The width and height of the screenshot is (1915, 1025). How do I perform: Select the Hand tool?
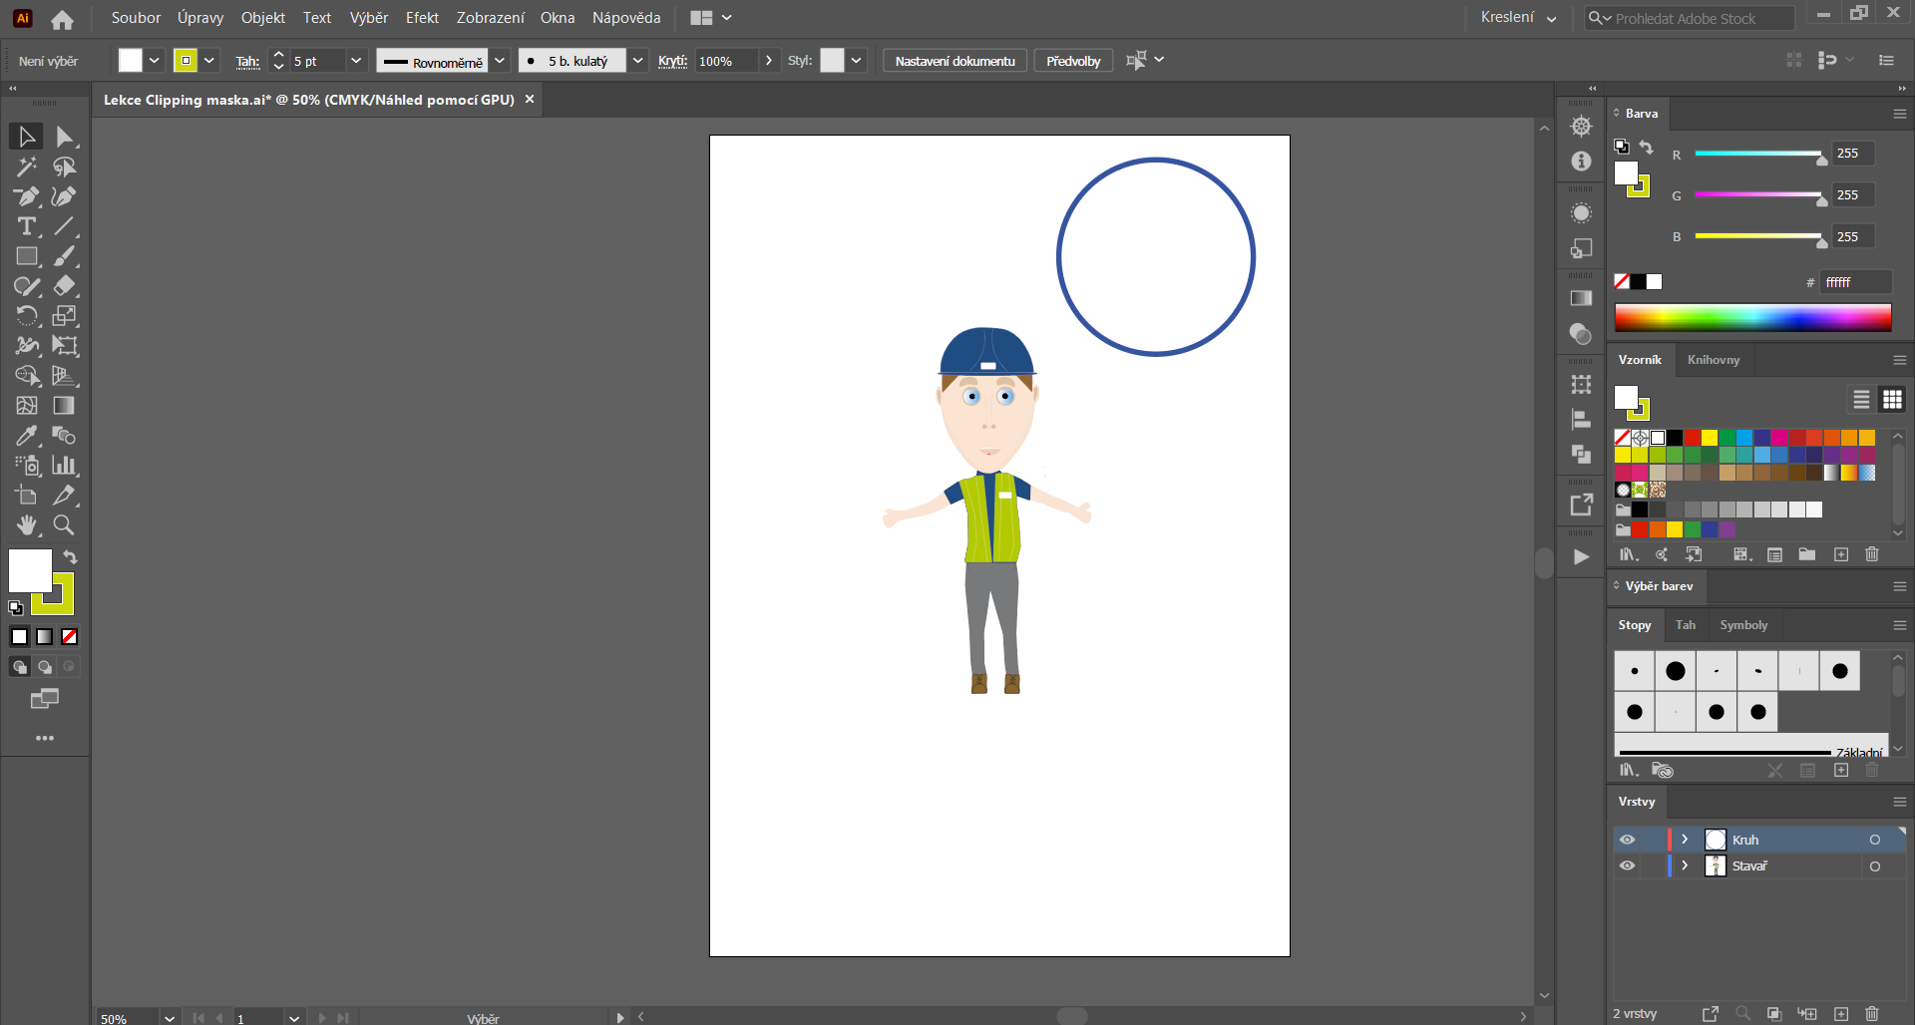(27, 525)
